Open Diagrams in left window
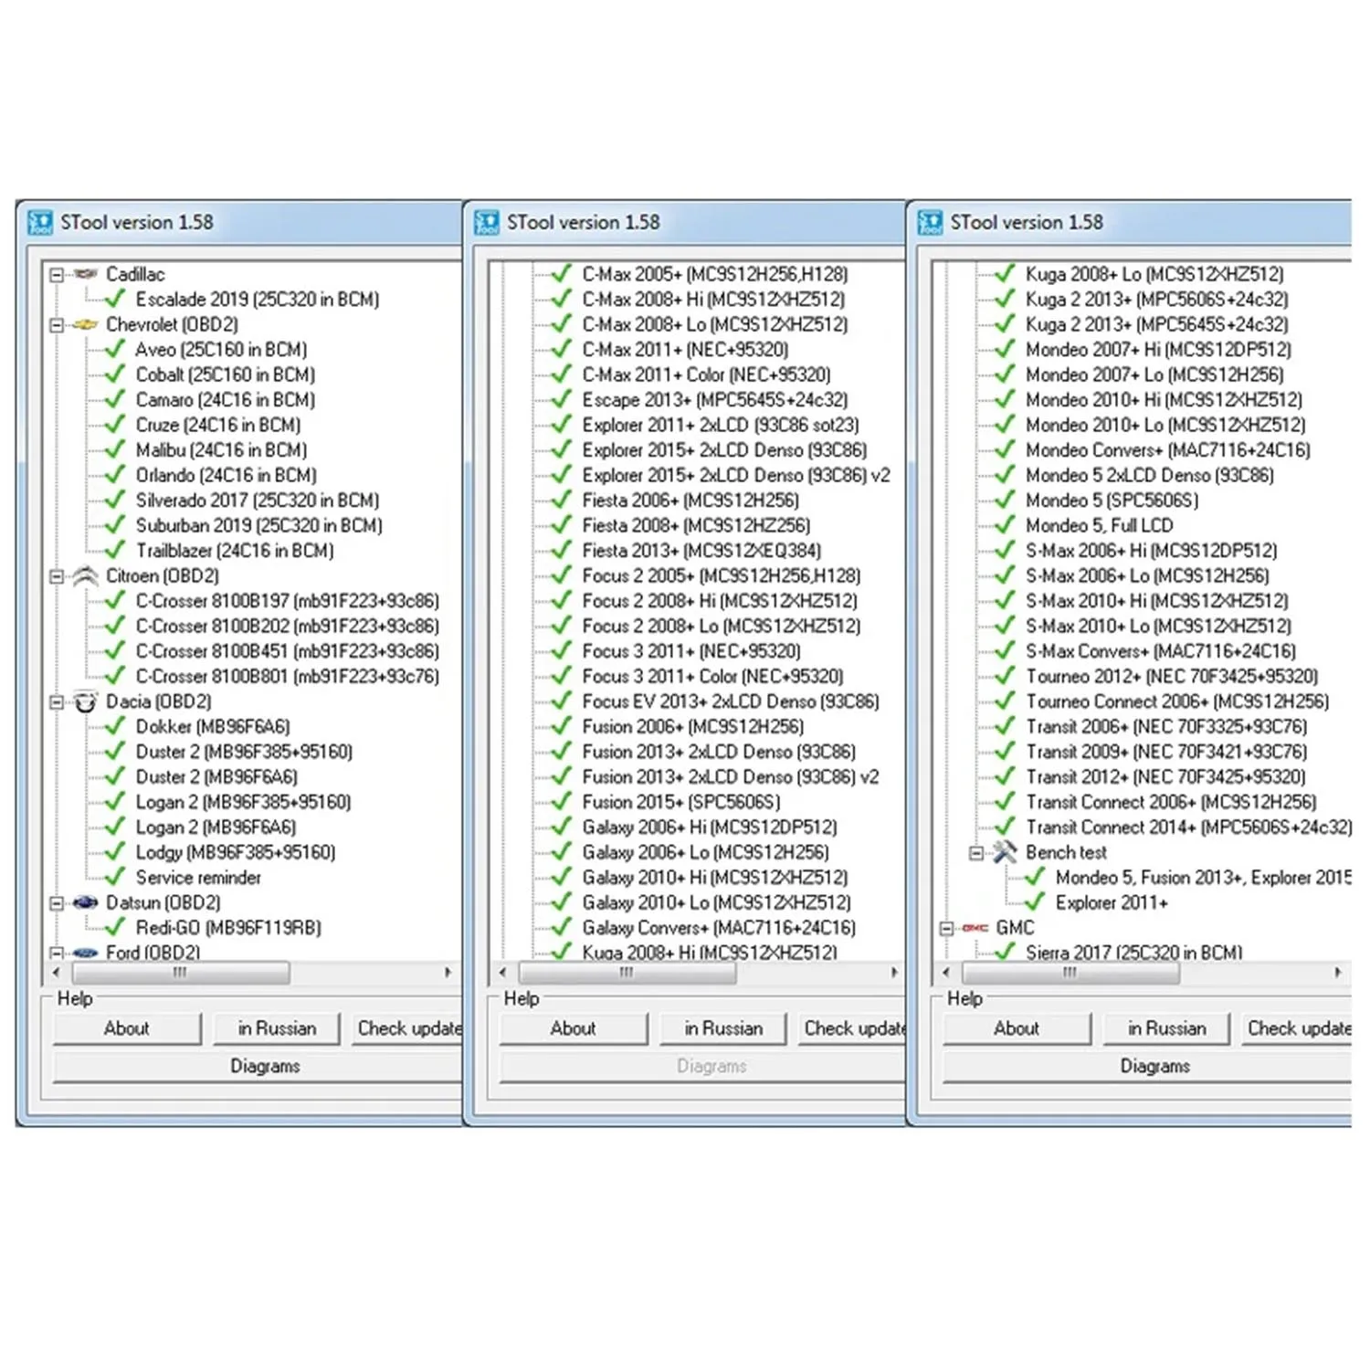The height and width of the screenshot is (1370, 1370). [258, 1067]
